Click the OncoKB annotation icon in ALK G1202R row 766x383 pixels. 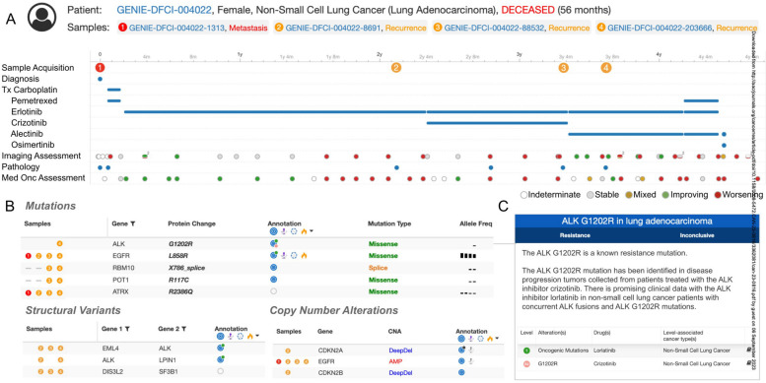coord(273,243)
